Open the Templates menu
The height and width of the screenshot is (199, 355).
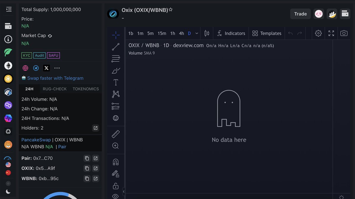point(267,33)
